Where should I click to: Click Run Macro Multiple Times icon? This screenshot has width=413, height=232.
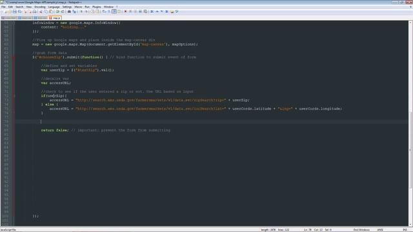click(x=140, y=12)
